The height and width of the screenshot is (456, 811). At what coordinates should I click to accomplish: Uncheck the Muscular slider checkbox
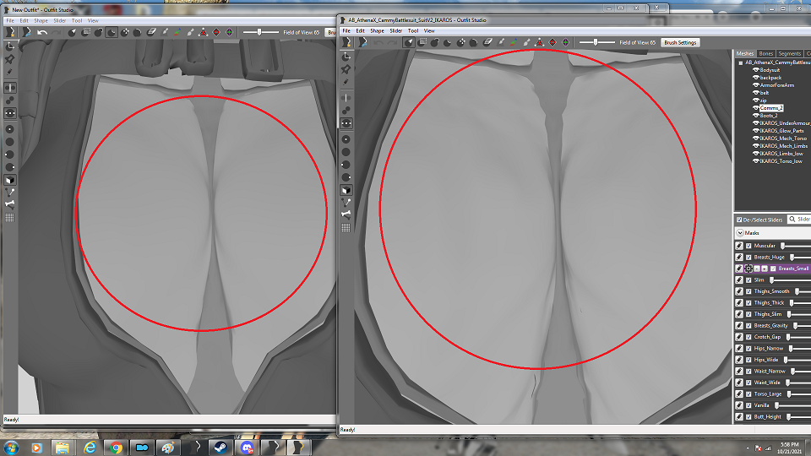pos(748,246)
